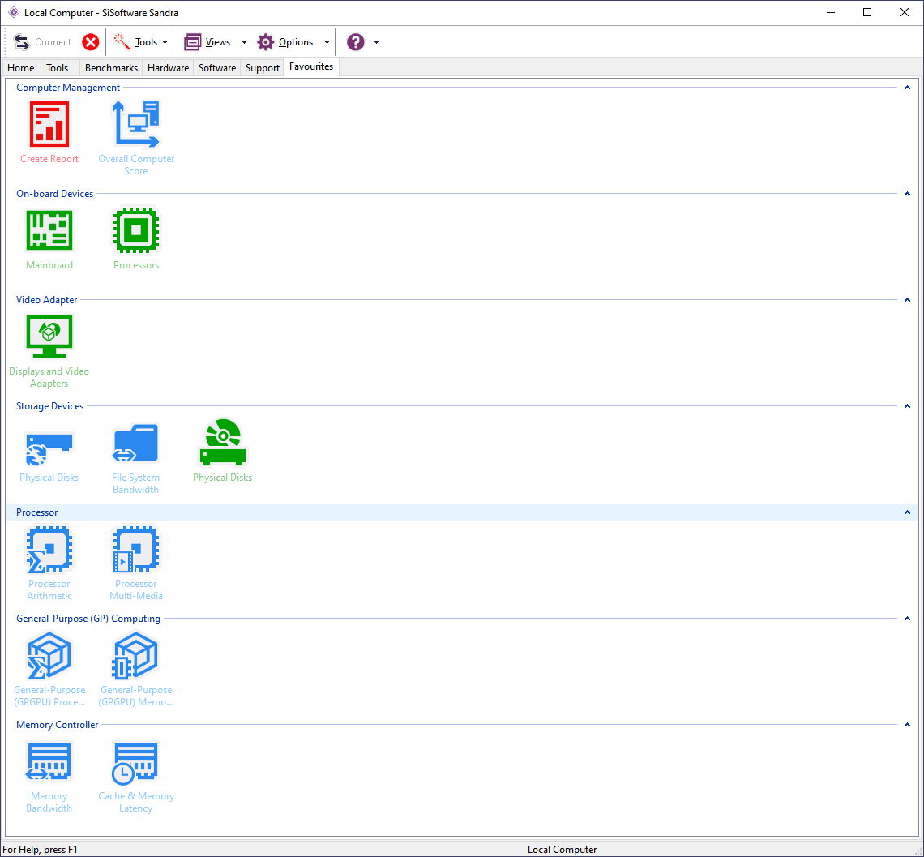Click the Views toolbar label
The height and width of the screenshot is (857, 924).
pos(218,42)
